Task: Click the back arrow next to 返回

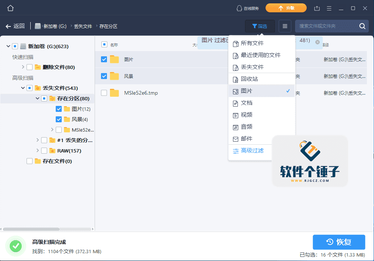Action: pos(7,26)
